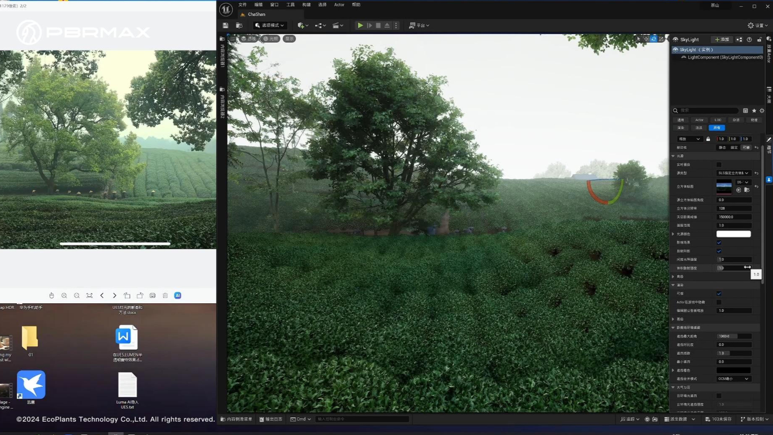773x435 pixels.
Task: Browse to cubemap asset in content browser
Action: (747, 190)
